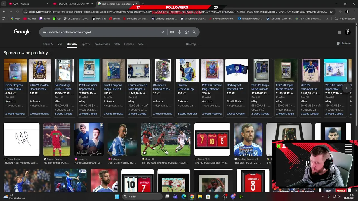Show hidden system tray icons
Screen dimensions: 358x201
[x=322, y=197]
